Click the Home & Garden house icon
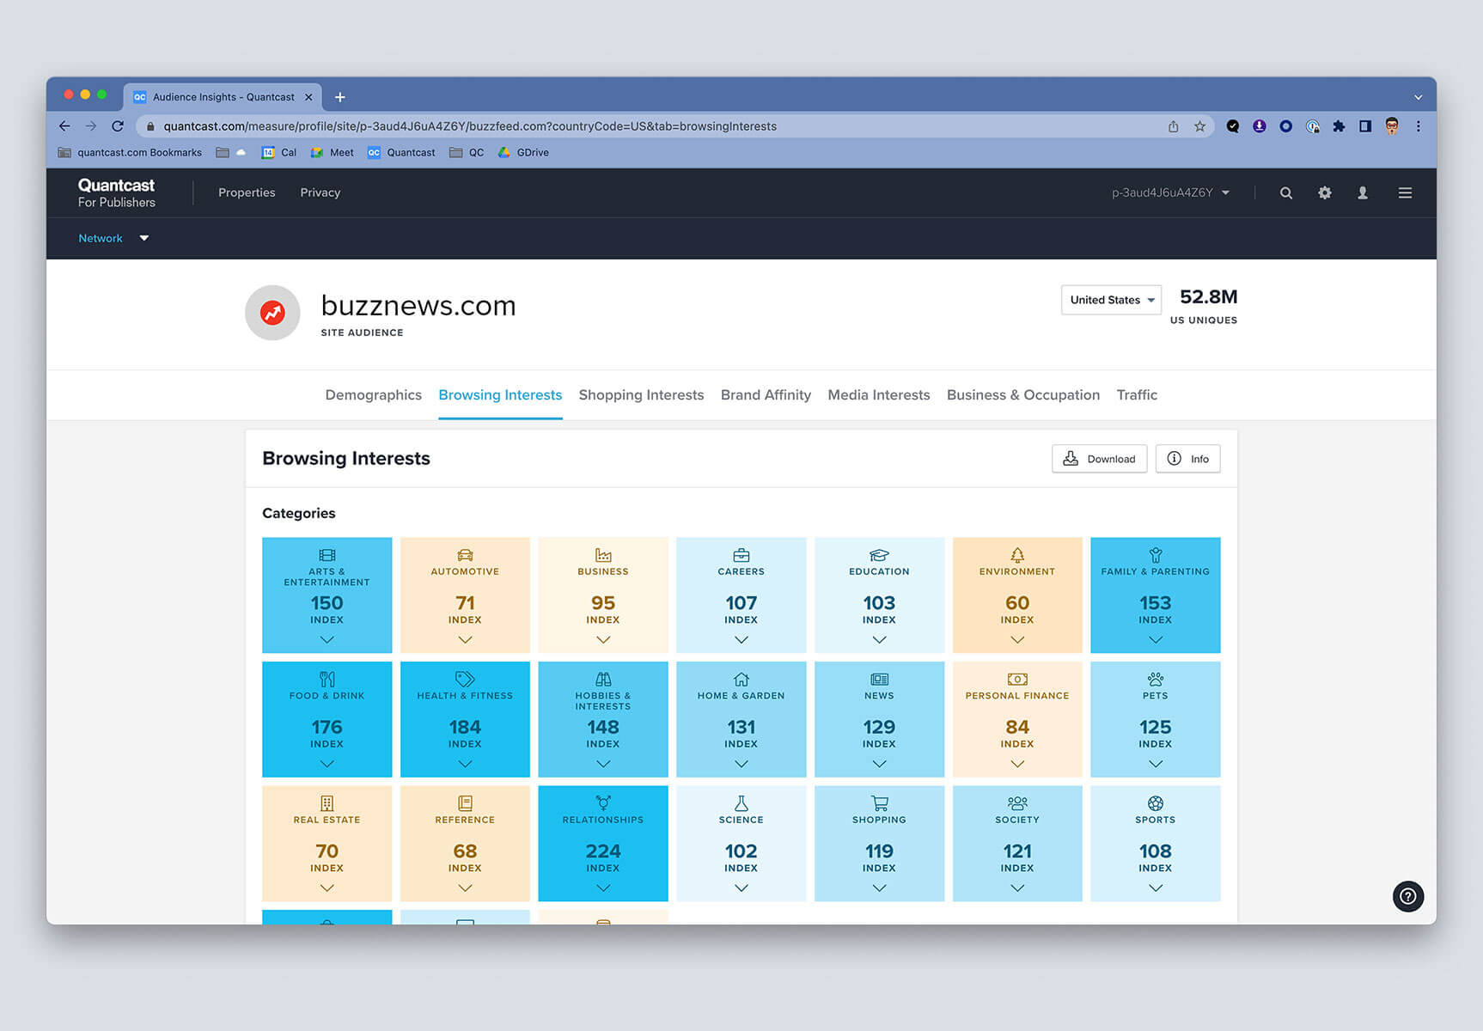The image size is (1483, 1031). 741,679
